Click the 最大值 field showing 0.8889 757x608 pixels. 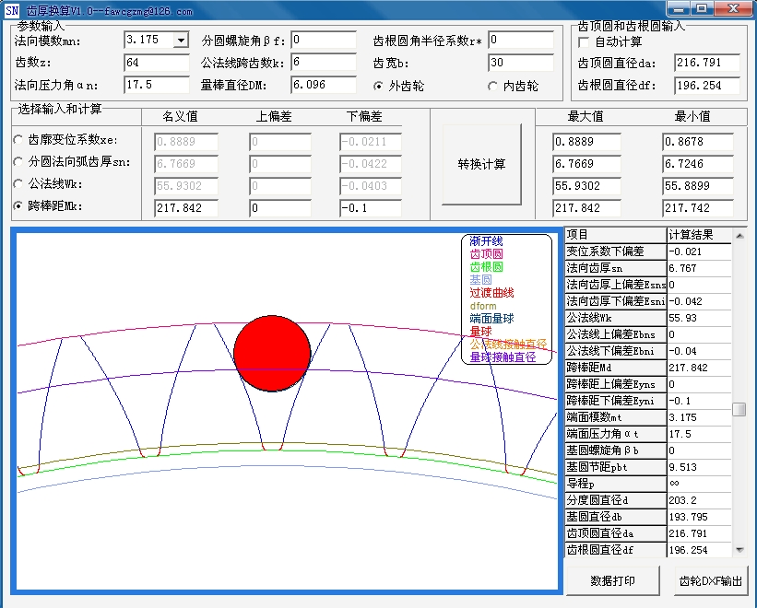tap(586, 142)
